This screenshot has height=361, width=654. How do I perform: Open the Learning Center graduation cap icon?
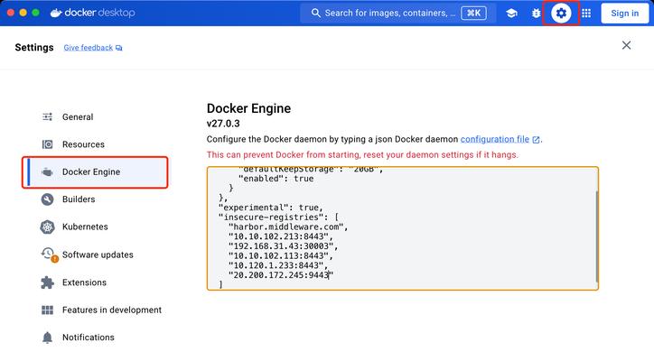point(511,13)
